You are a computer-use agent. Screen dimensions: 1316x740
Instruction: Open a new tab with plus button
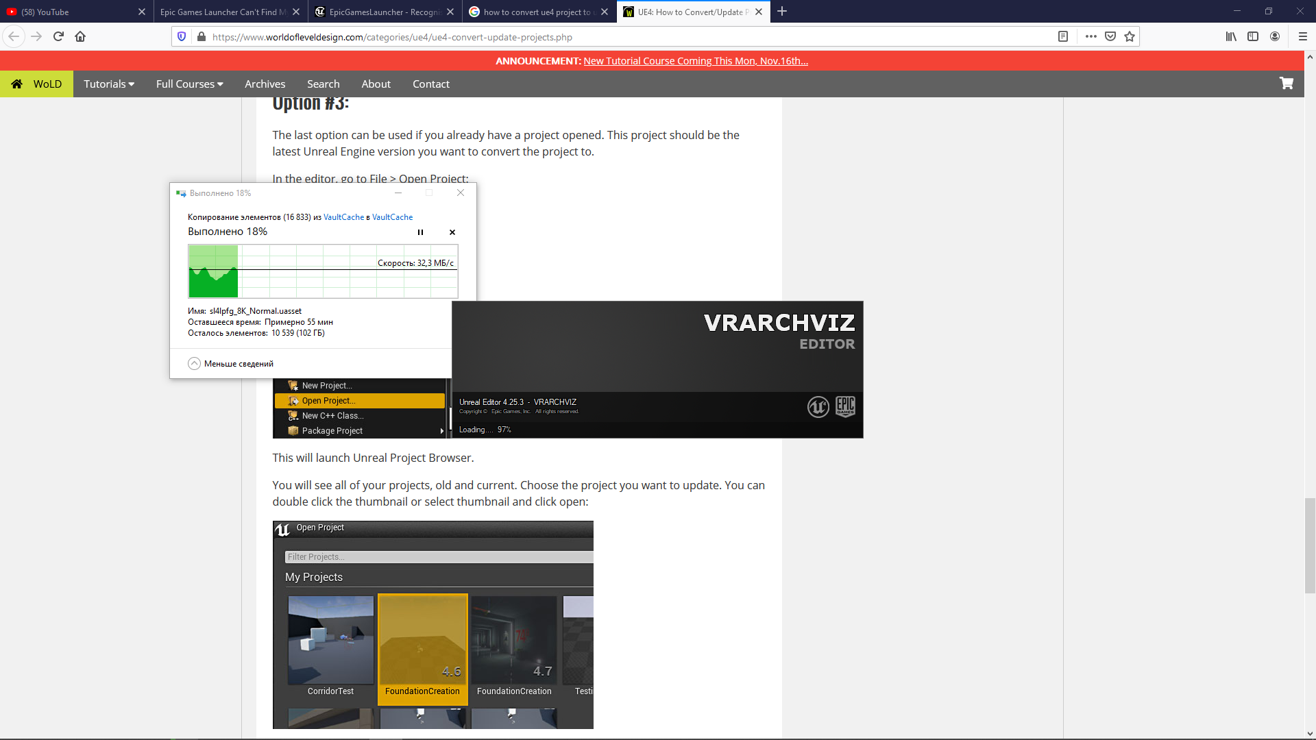(x=782, y=12)
